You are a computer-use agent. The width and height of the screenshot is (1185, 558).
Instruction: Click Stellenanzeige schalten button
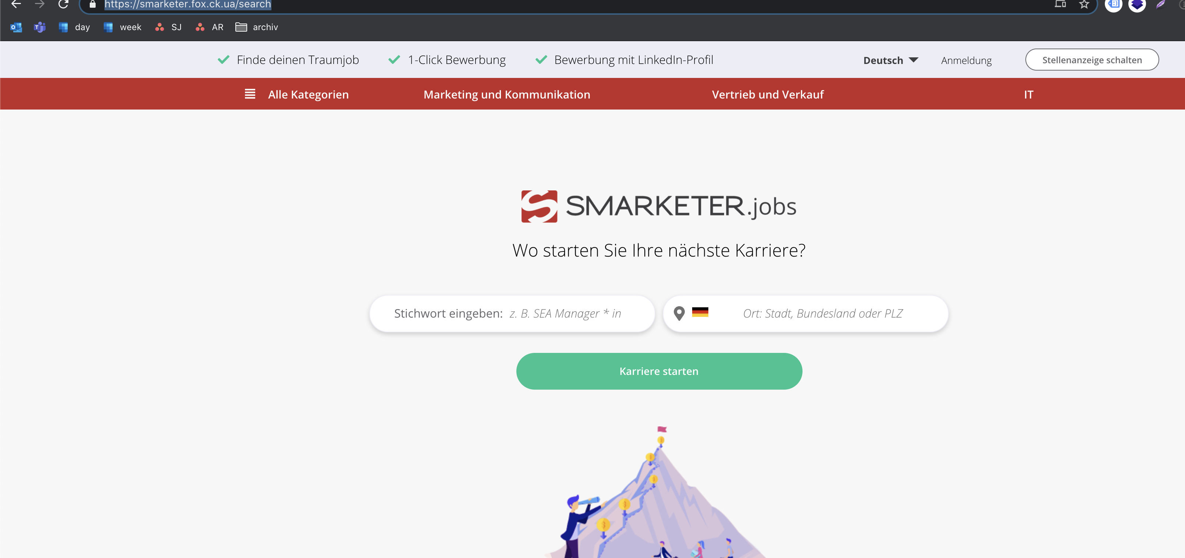tap(1092, 60)
